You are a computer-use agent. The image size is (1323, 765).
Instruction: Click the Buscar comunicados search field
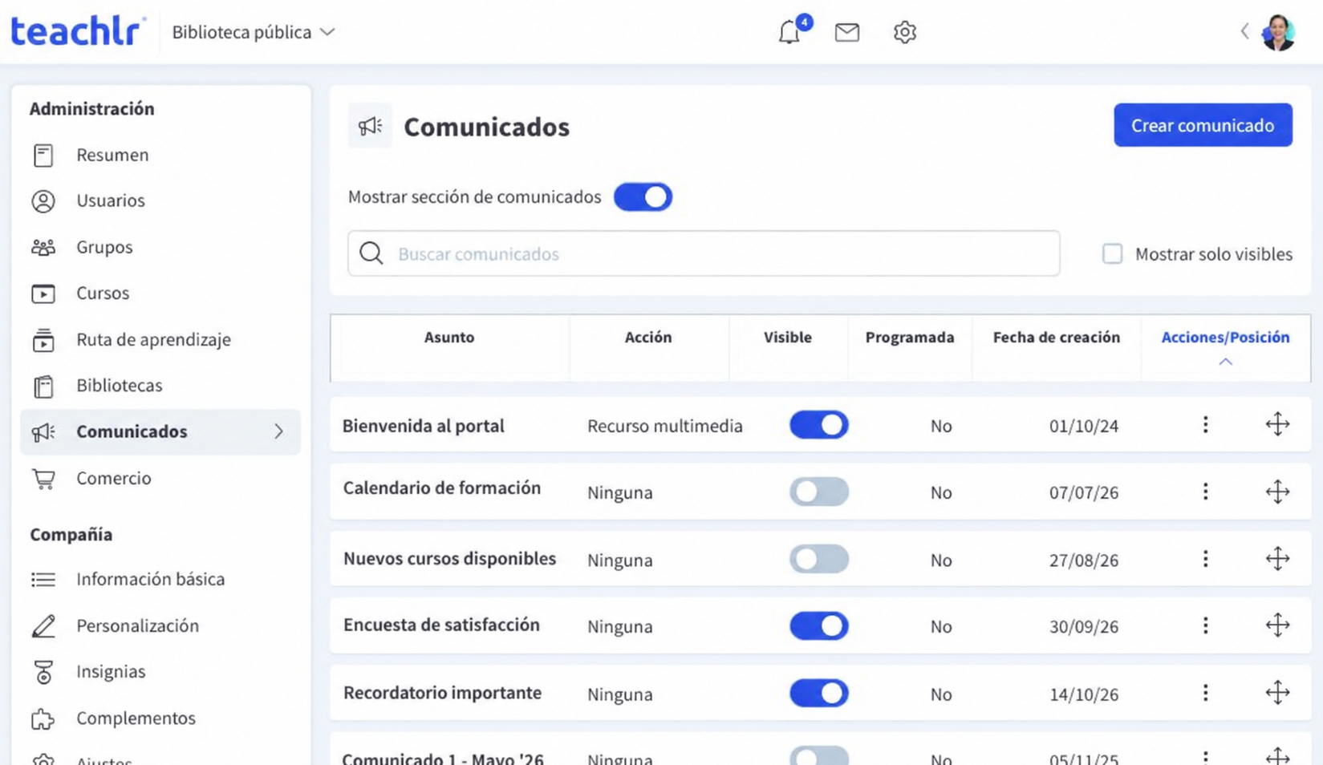(x=704, y=253)
